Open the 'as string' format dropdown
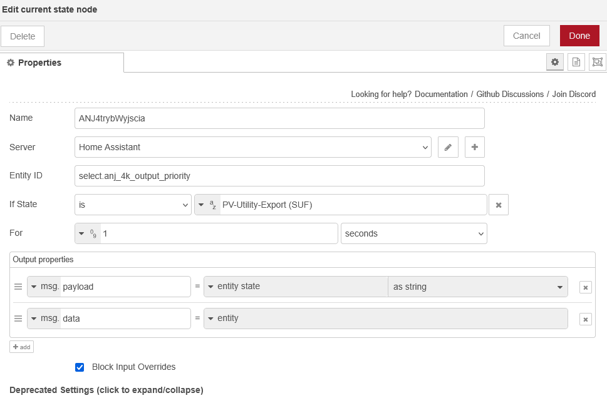This screenshot has width=607, height=403. [477, 287]
